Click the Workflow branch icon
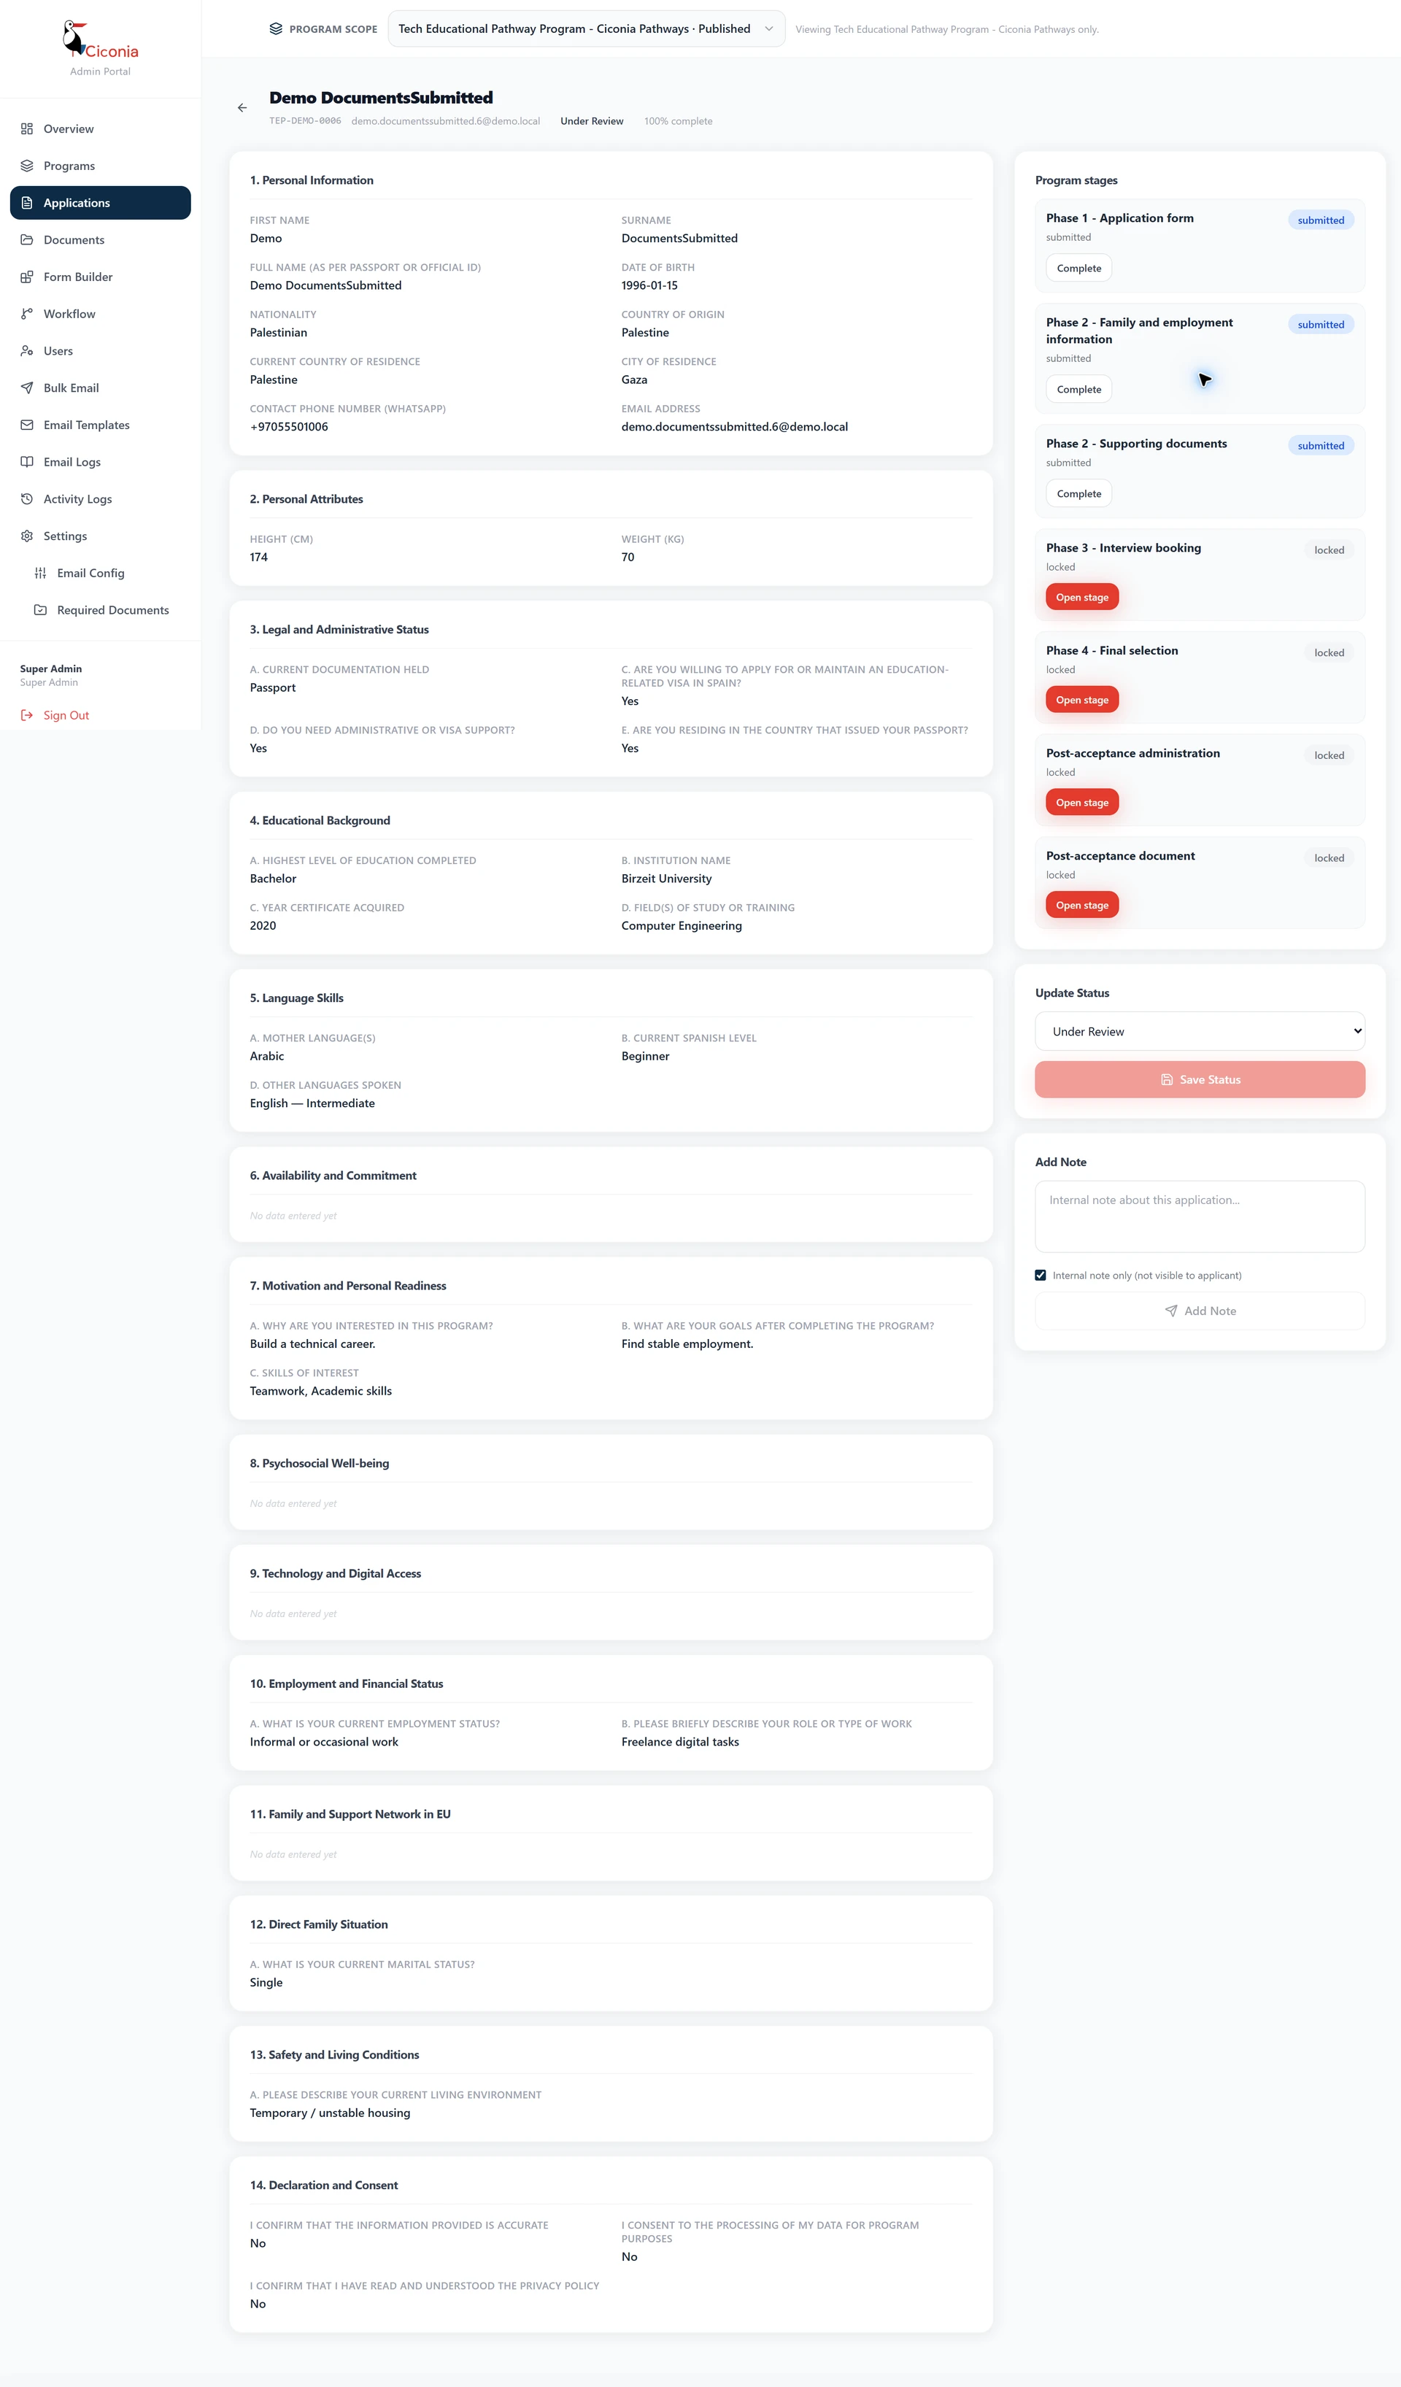The image size is (1401, 2387). click(x=26, y=314)
